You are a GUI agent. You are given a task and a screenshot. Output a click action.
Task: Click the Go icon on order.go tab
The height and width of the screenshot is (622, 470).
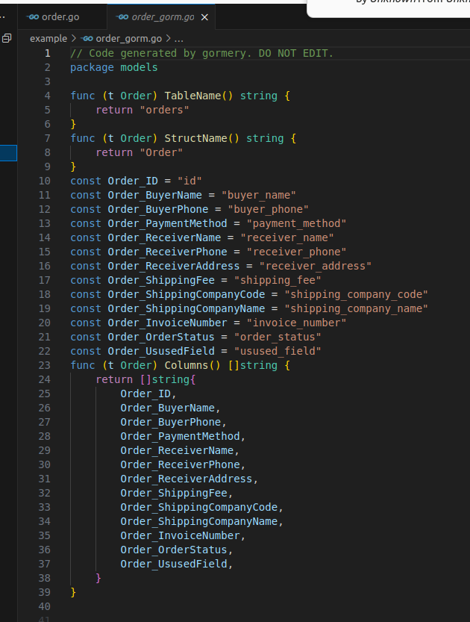point(32,16)
